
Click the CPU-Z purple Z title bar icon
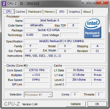click(4, 4)
